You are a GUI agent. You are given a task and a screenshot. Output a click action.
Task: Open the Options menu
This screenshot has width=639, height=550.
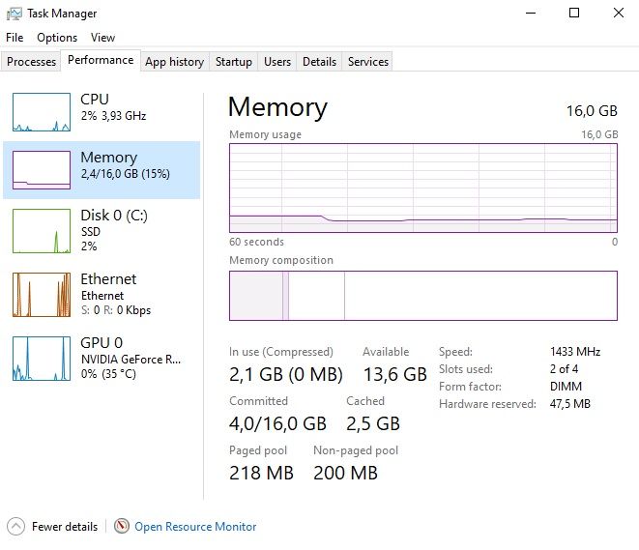click(57, 38)
